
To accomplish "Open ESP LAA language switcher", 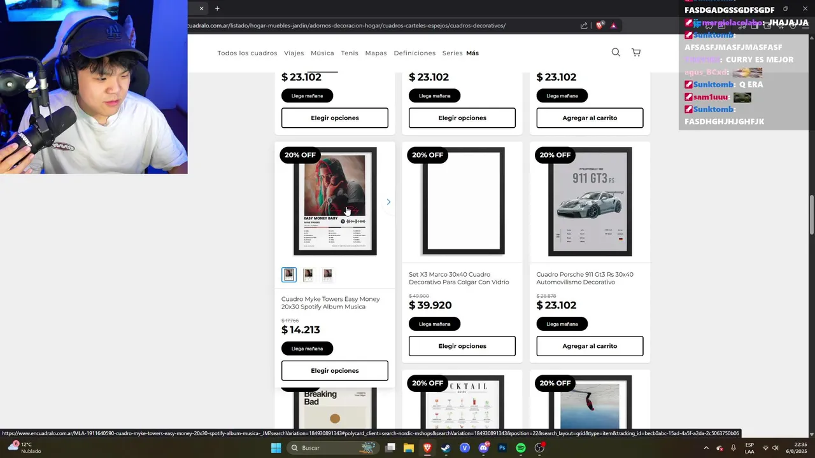I will click(x=749, y=448).
